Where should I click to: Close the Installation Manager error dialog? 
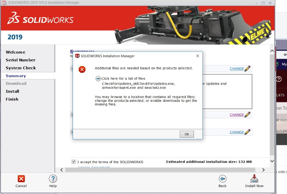coord(198,56)
